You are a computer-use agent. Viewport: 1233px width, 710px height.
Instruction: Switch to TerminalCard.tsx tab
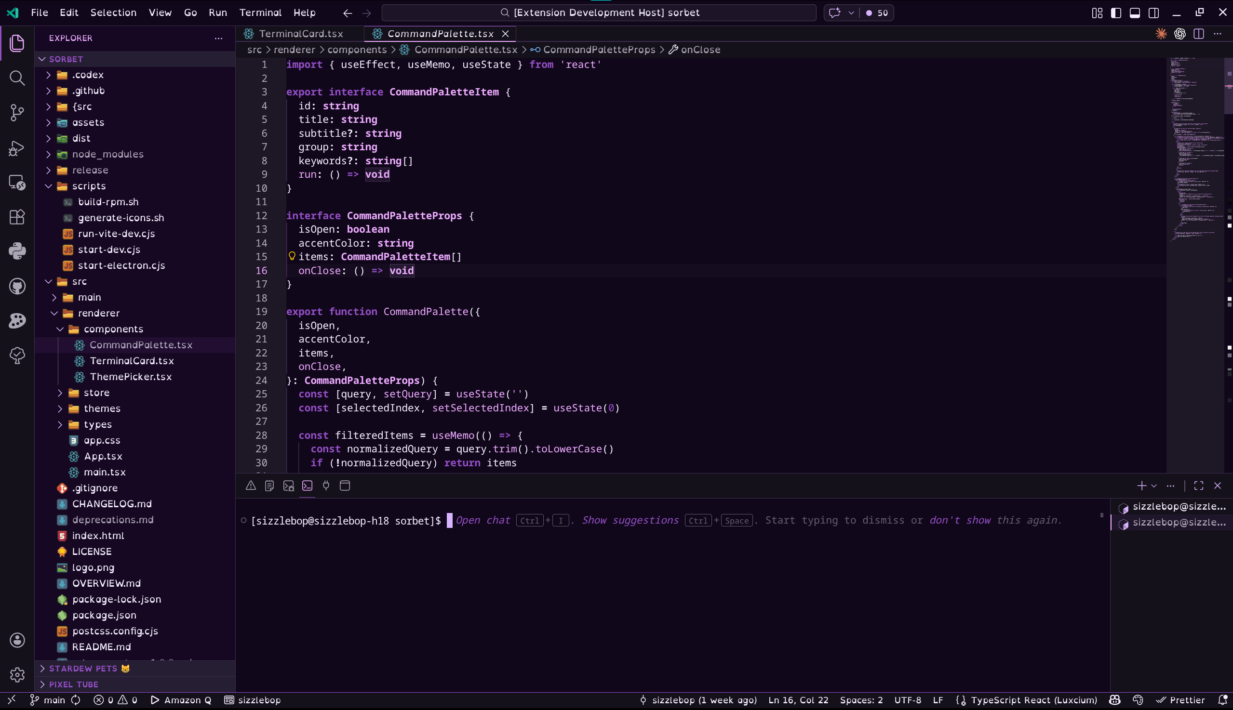pyautogui.click(x=301, y=34)
